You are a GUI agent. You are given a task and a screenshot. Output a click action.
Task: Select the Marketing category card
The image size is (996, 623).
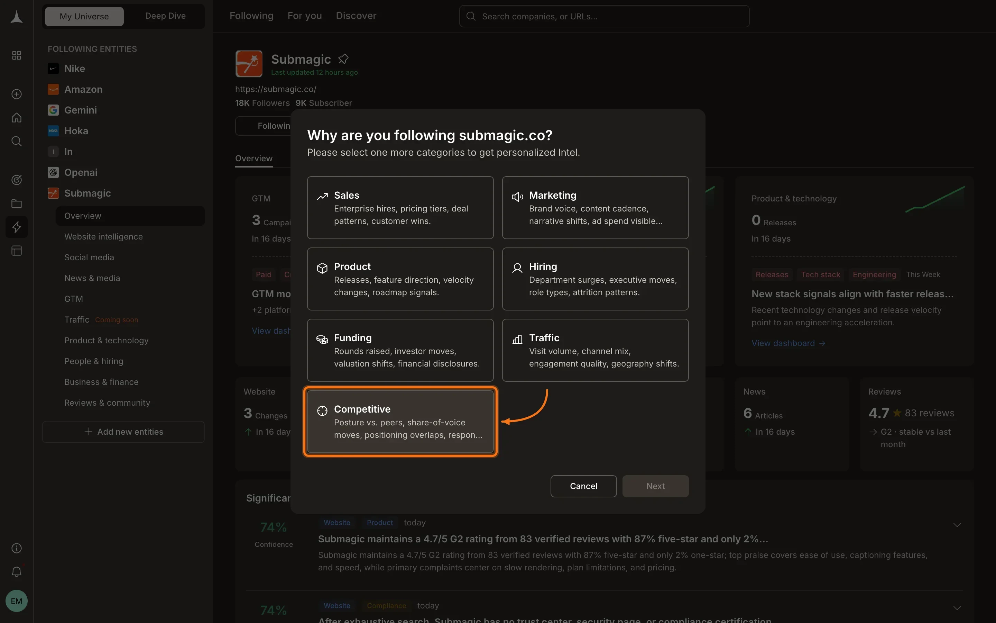(595, 208)
